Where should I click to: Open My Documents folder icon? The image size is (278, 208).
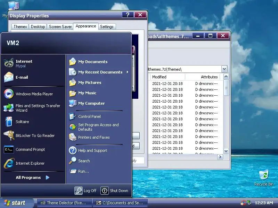point(73,62)
